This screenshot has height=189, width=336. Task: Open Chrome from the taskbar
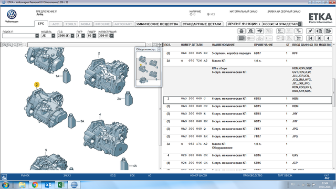coord(35,185)
